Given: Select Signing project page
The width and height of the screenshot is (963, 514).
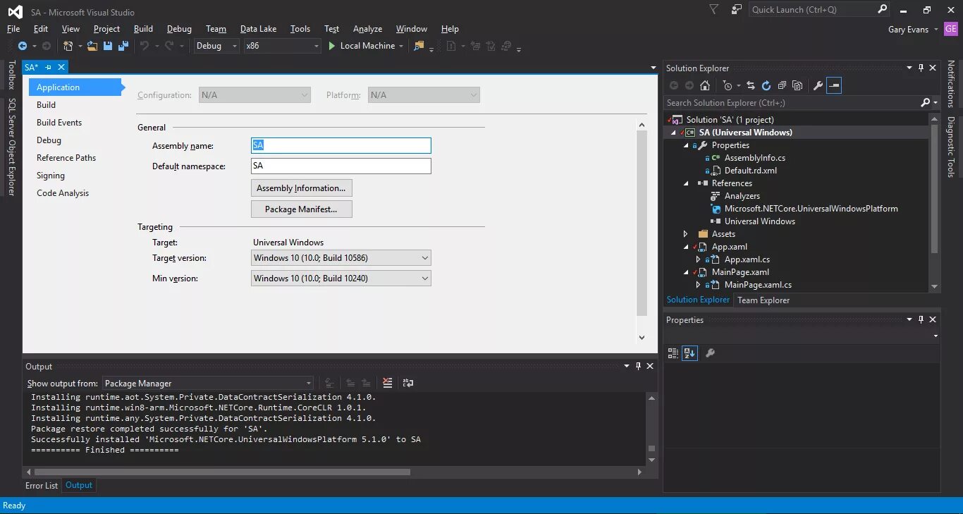Looking at the screenshot, I should click(51, 176).
